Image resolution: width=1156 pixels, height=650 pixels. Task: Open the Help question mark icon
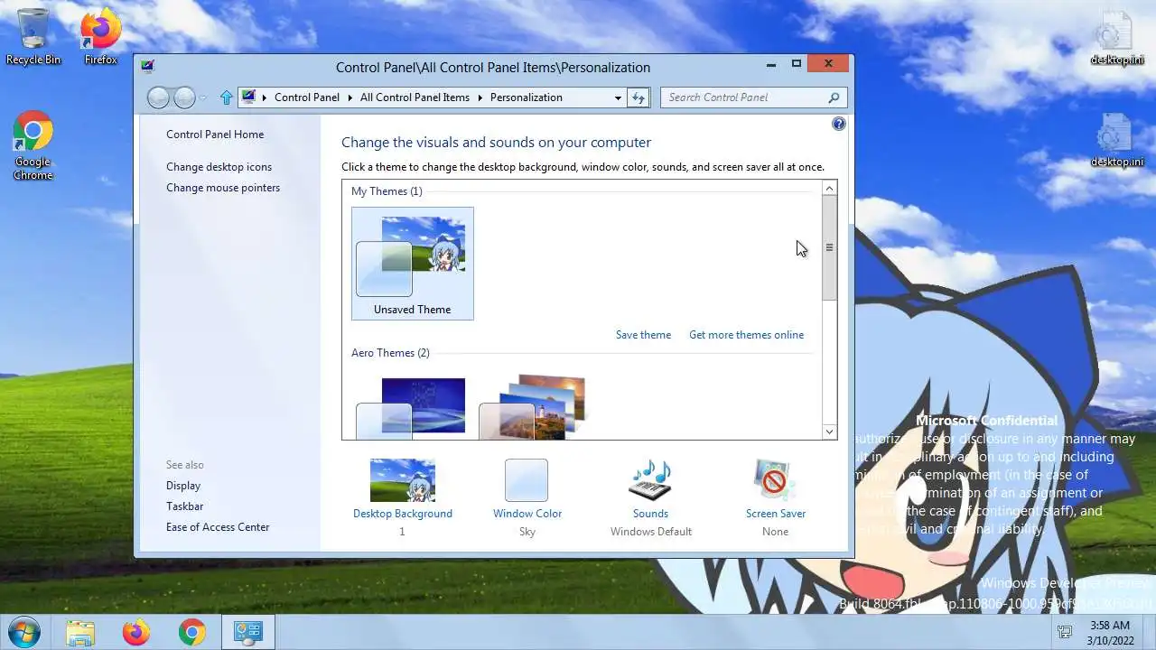(x=839, y=124)
